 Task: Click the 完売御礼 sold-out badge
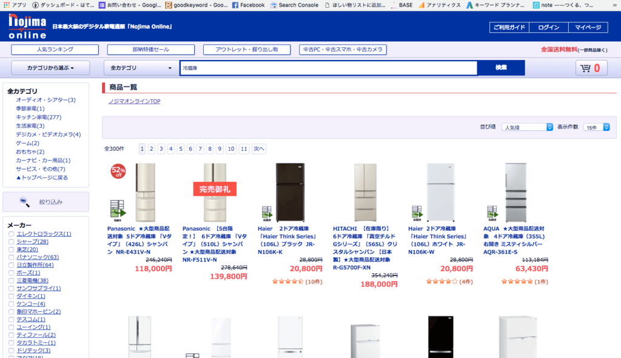pos(215,189)
